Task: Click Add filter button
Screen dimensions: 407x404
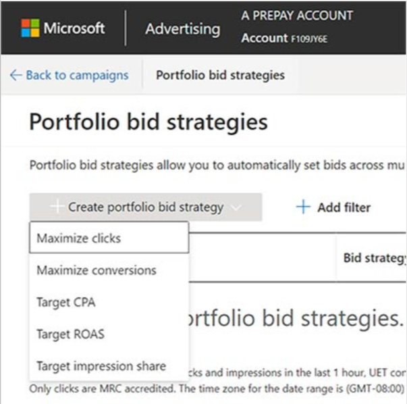Action: (x=333, y=207)
